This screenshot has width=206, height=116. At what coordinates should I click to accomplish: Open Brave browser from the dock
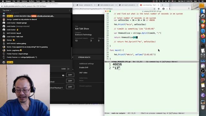pyautogui.click(x=203, y=26)
